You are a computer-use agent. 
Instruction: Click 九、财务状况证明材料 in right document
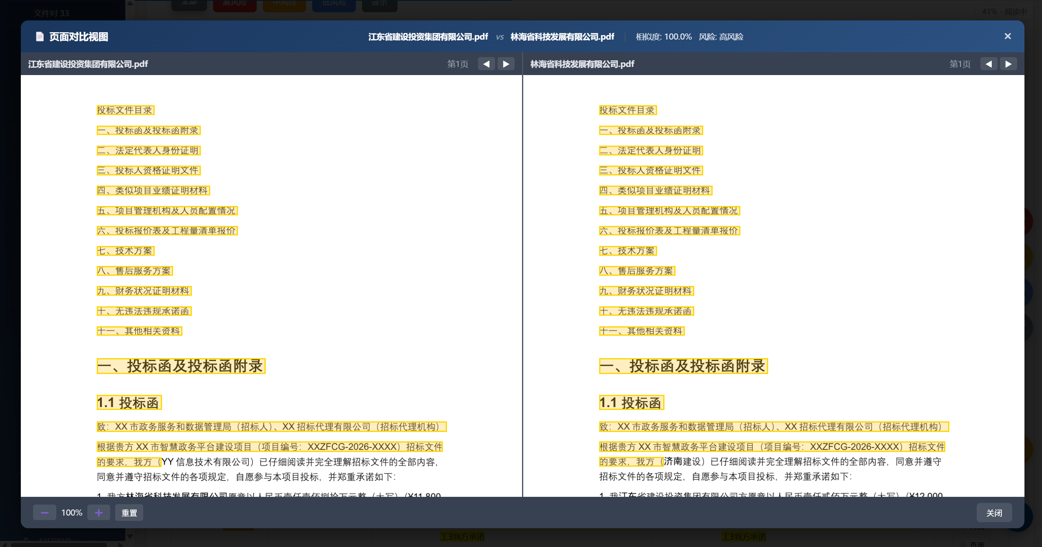647,290
